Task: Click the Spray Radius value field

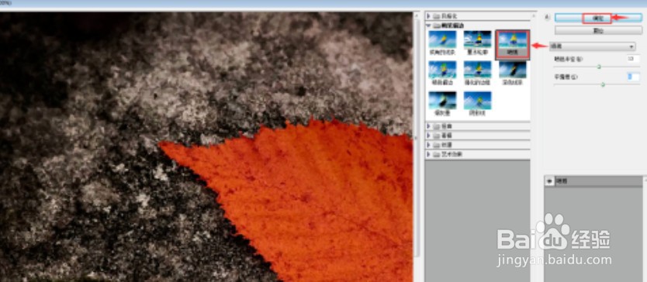Action: coord(633,59)
